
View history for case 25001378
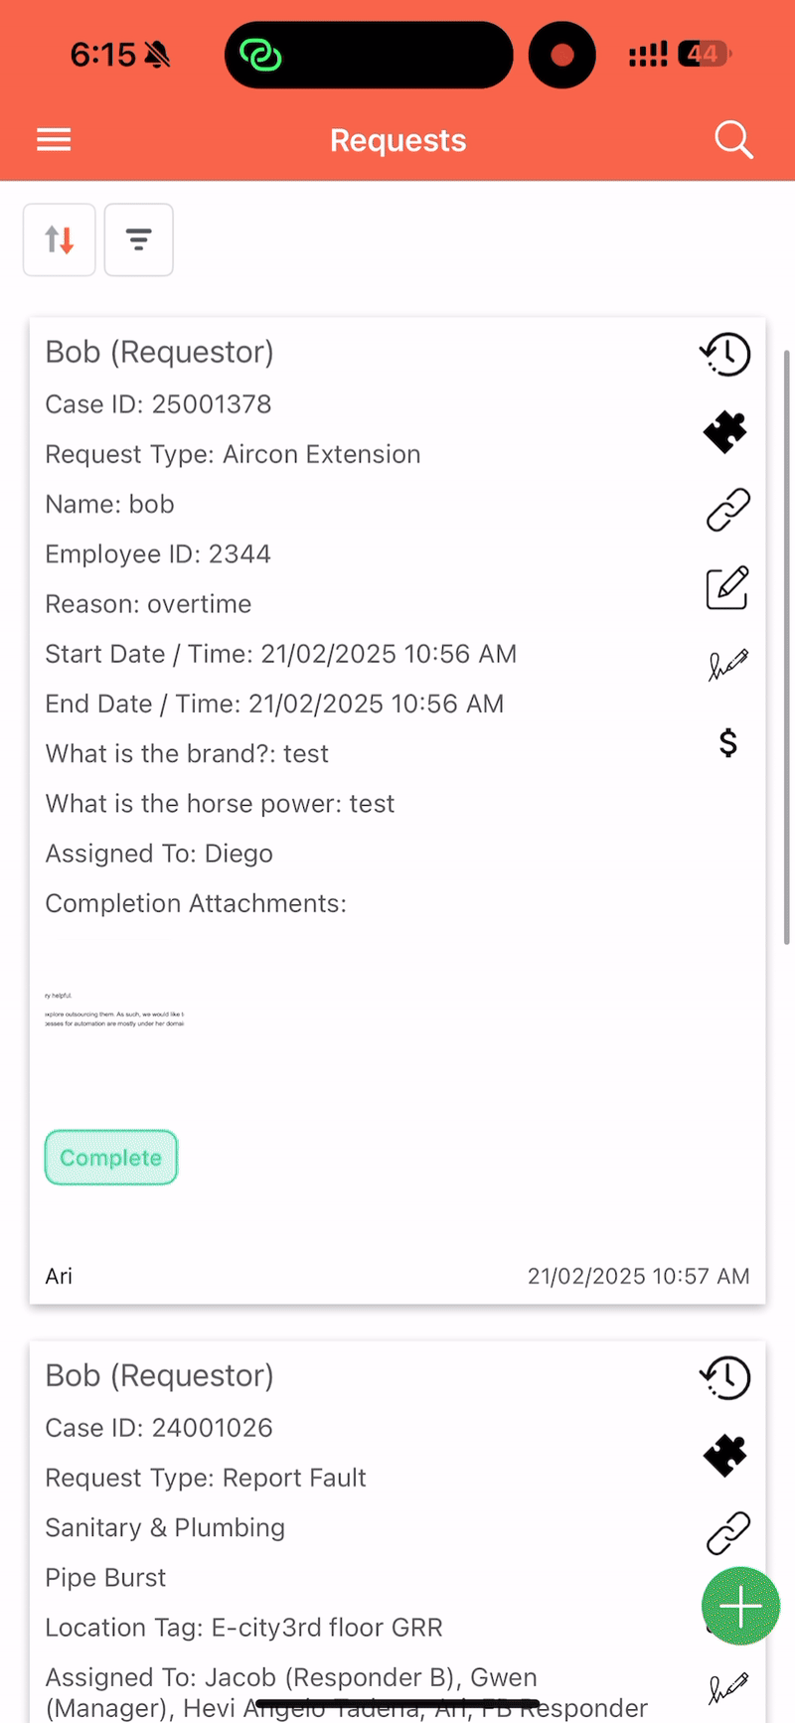coord(725,354)
